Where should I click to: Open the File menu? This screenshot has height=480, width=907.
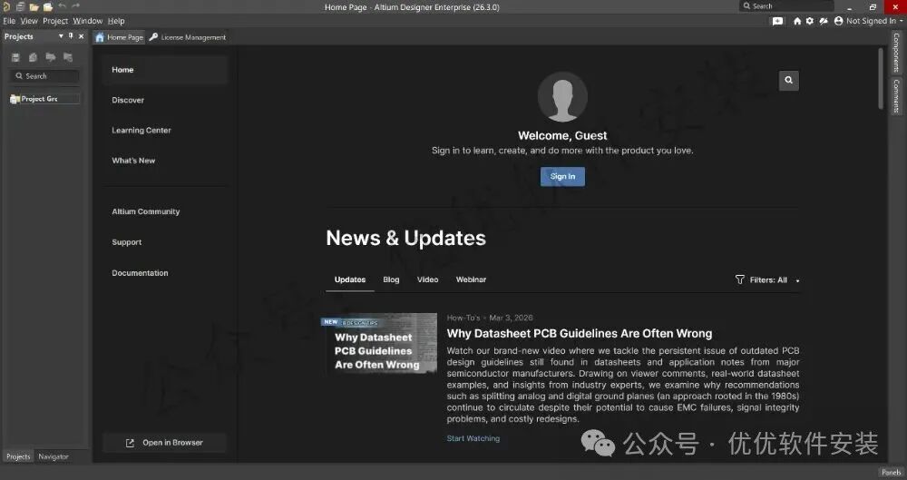pyautogui.click(x=9, y=21)
